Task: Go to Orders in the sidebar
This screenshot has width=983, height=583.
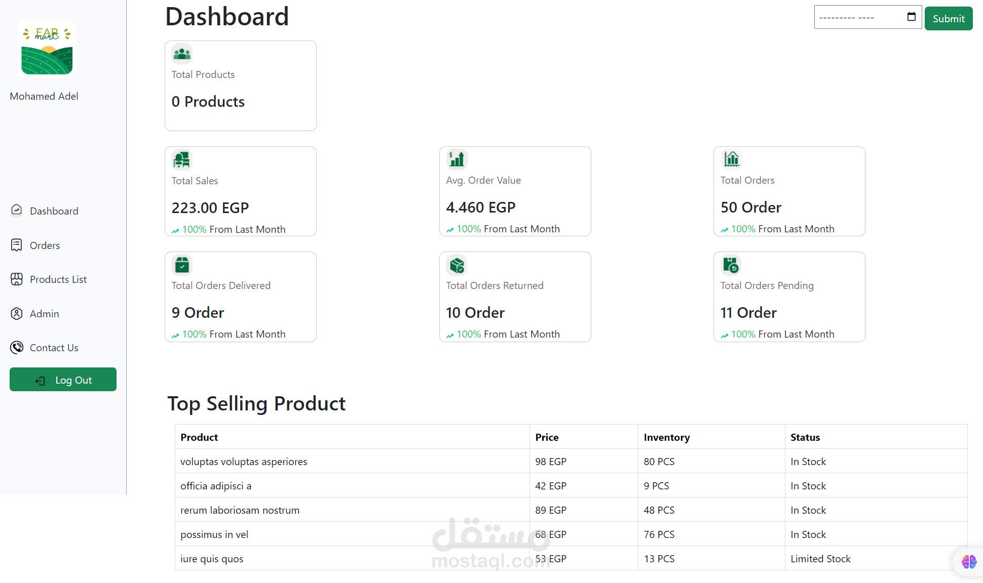Action: [x=45, y=245]
